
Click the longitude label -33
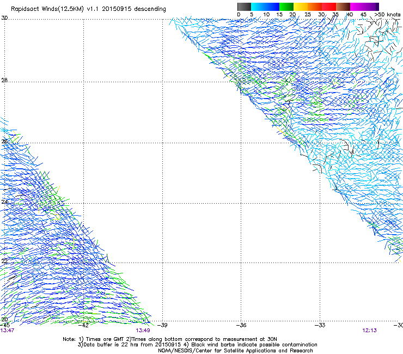tap(320, 325)
